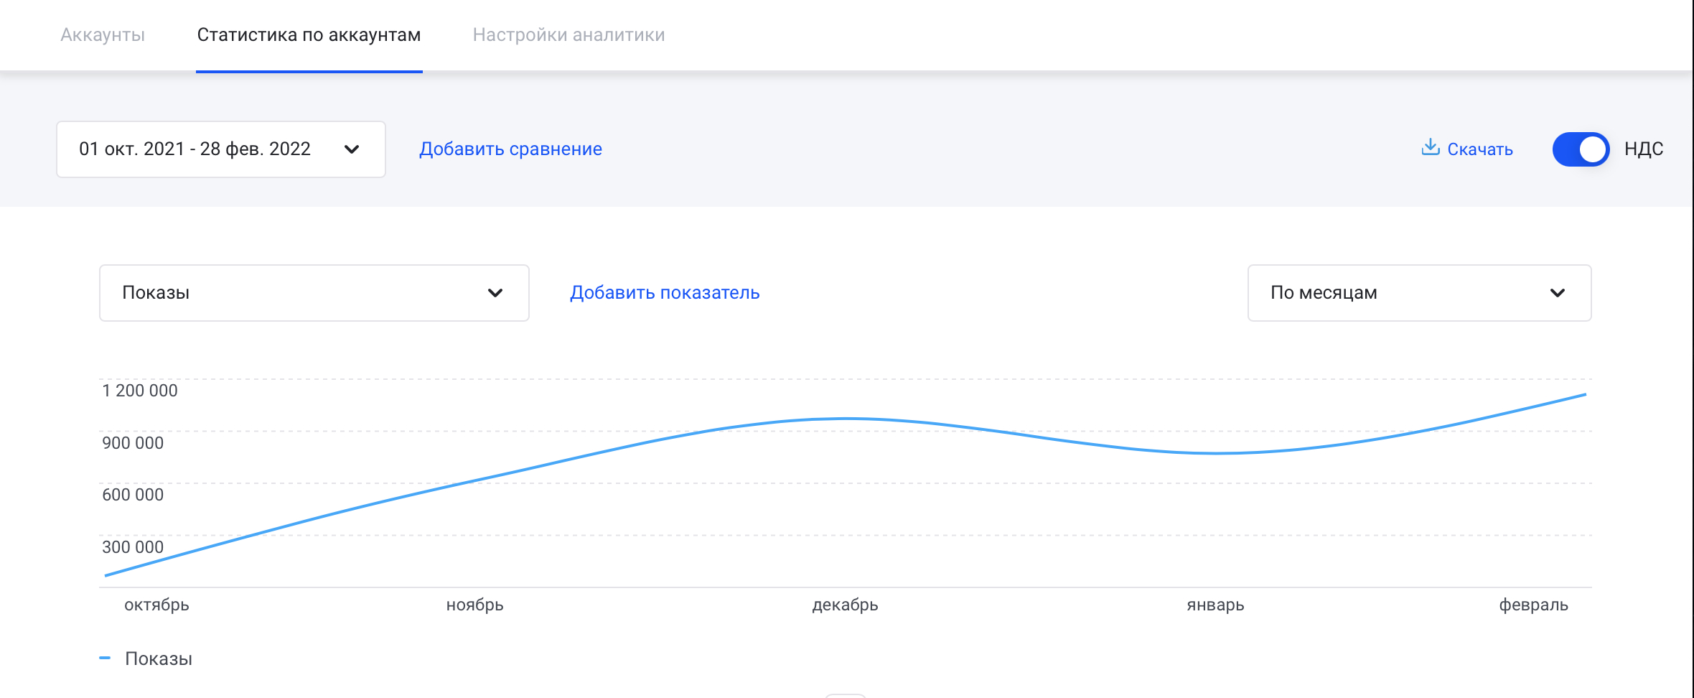Toggle the НДС switch
This screenshot has height=698, width=1694.
coord(1581,149)
